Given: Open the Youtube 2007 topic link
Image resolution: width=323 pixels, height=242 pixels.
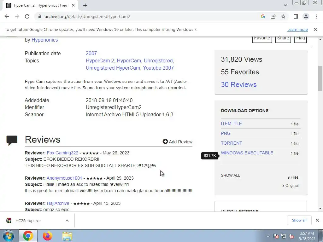Looking at the screenshot, I should point(158,68).
